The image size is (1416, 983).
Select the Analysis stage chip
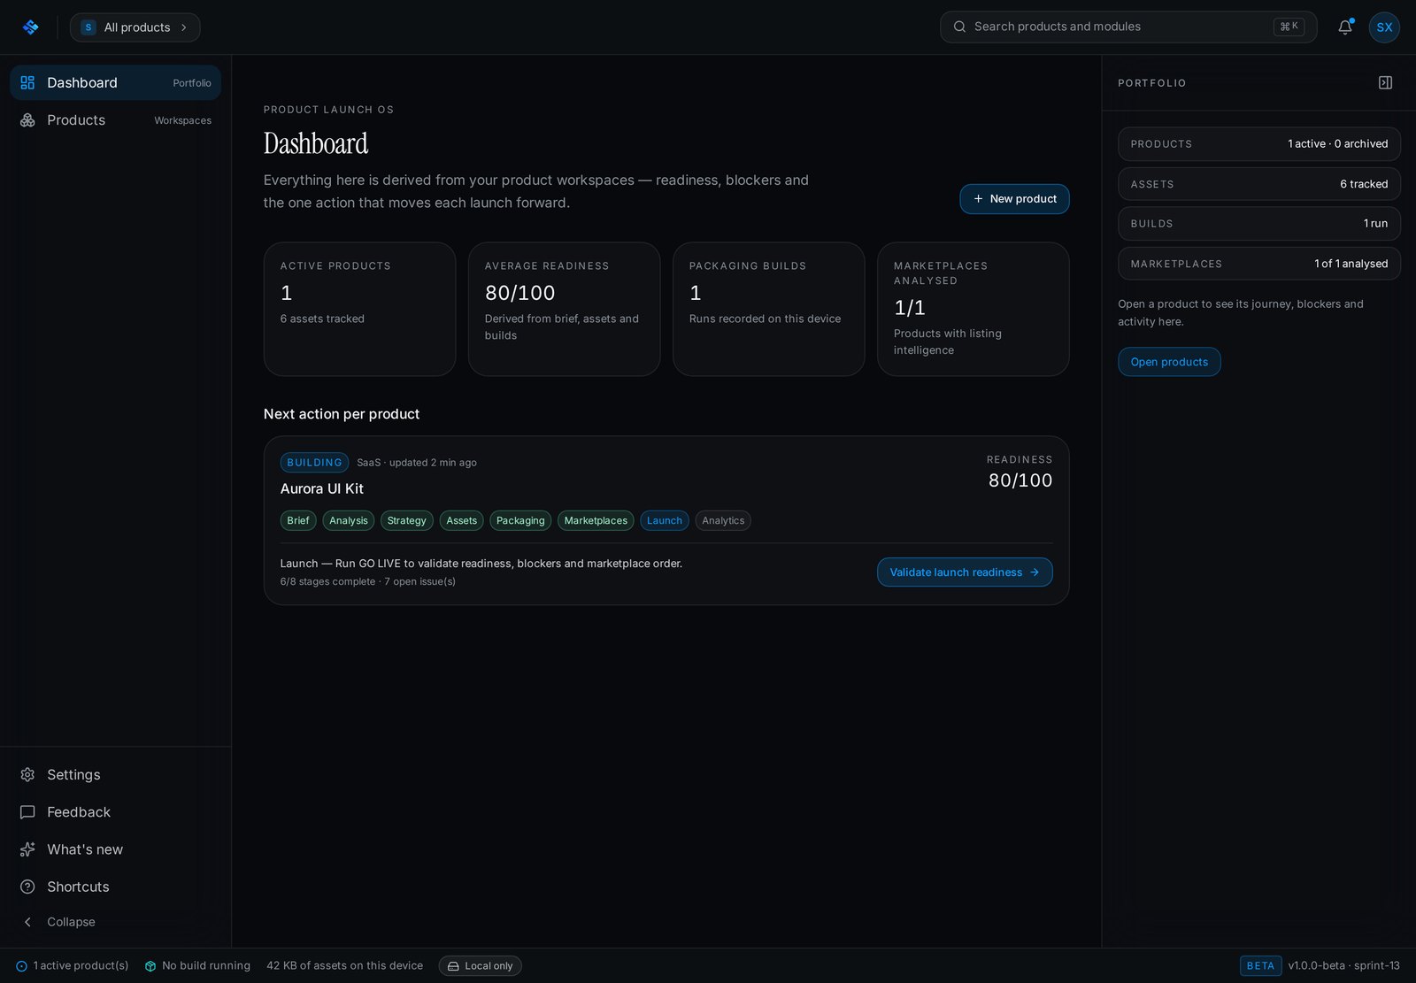(x=349, y=520)
